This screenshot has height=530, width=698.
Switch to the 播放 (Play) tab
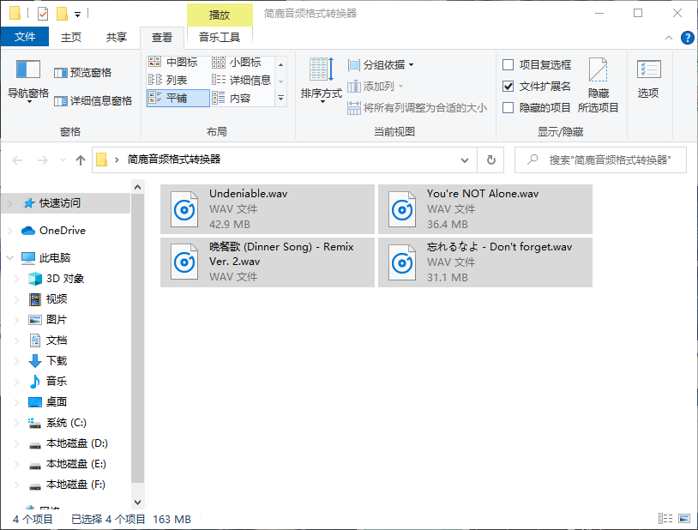[220, 15]
